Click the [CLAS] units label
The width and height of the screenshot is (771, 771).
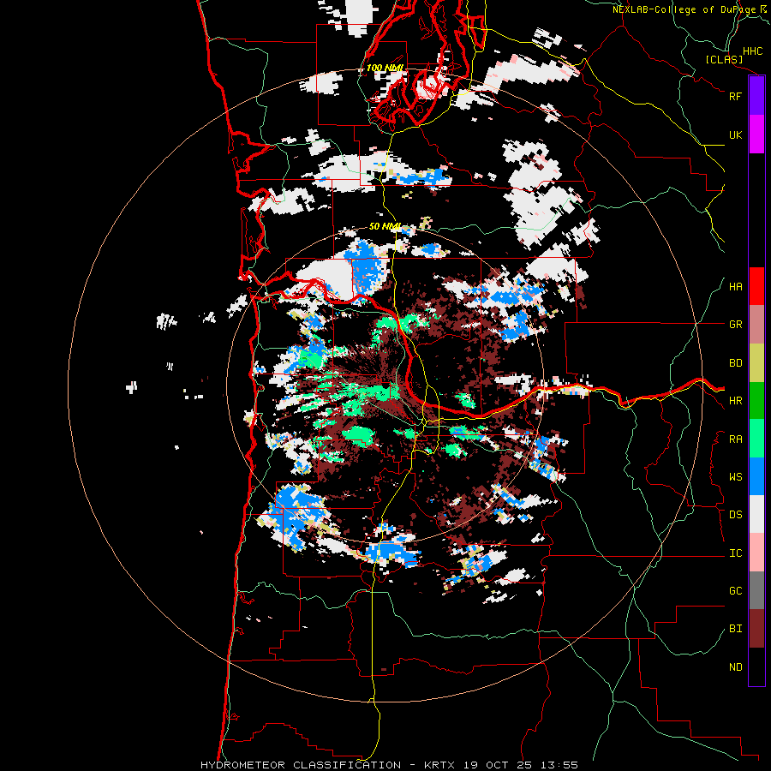pyautogui.click(x=724, y=59)
